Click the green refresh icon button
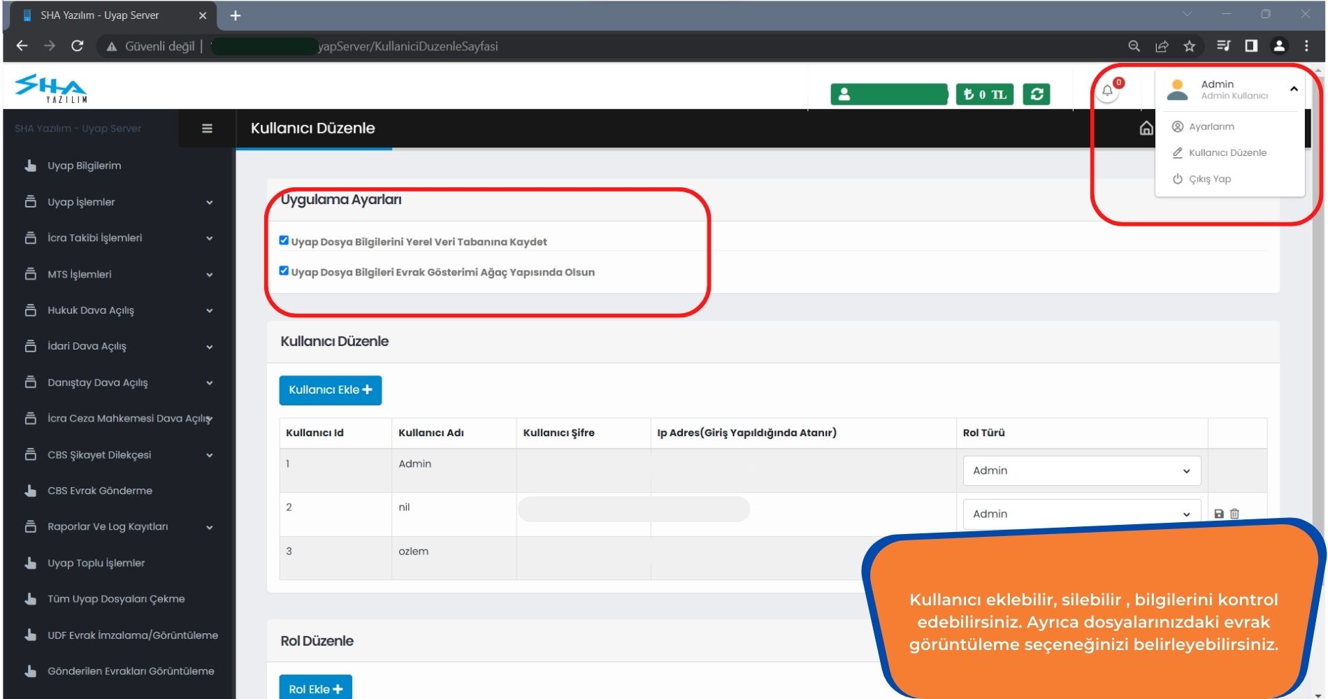This screenshot has width=1328, height=699. (1037, 94)
